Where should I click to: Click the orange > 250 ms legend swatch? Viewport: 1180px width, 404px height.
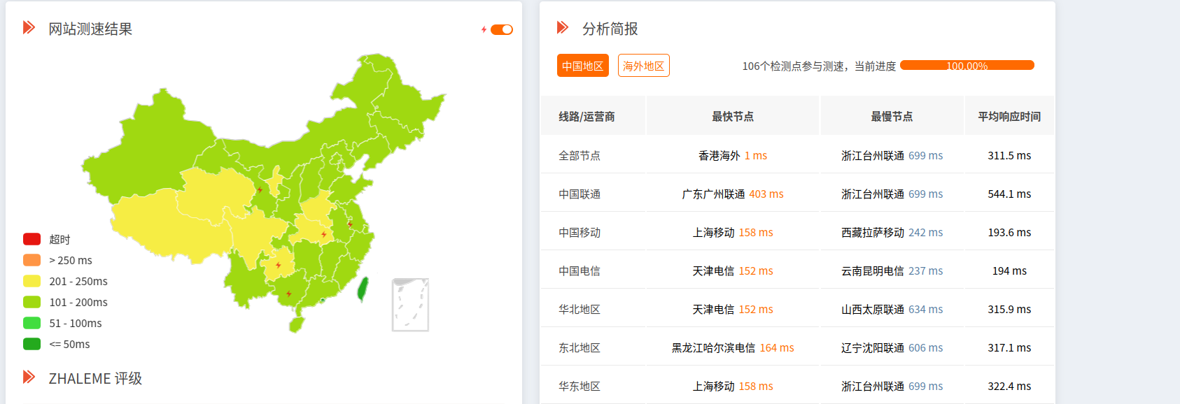tap(32, 260)
